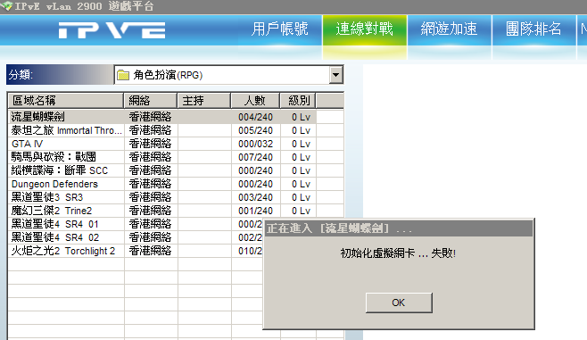Click the IPvE title bar app icon
The image size is (587, 340).
click(x=6, y=6)
